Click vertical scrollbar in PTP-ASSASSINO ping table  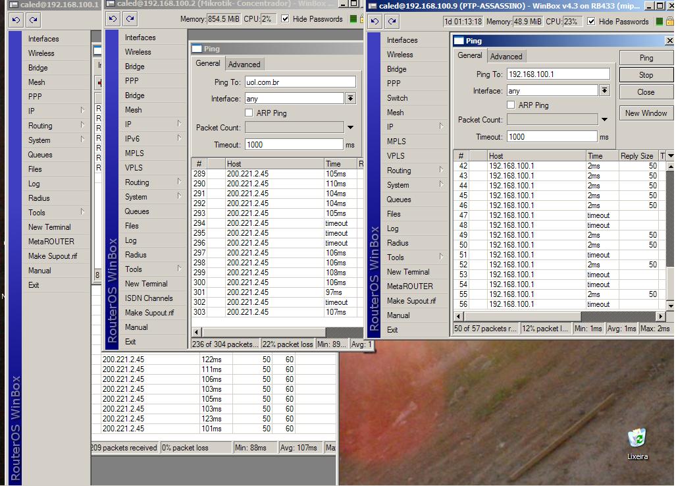(x=670, y=236)
